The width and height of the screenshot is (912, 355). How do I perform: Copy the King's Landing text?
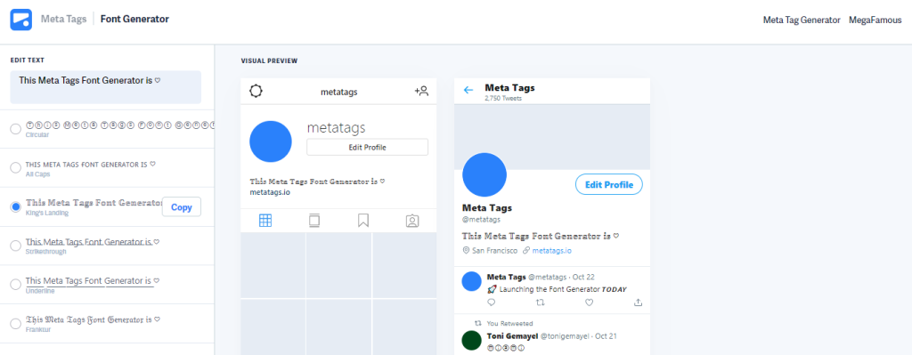182,206
